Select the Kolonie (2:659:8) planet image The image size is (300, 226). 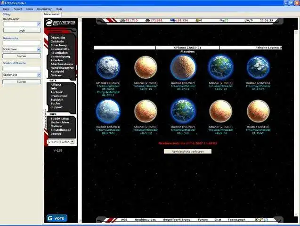pos(146,67)
